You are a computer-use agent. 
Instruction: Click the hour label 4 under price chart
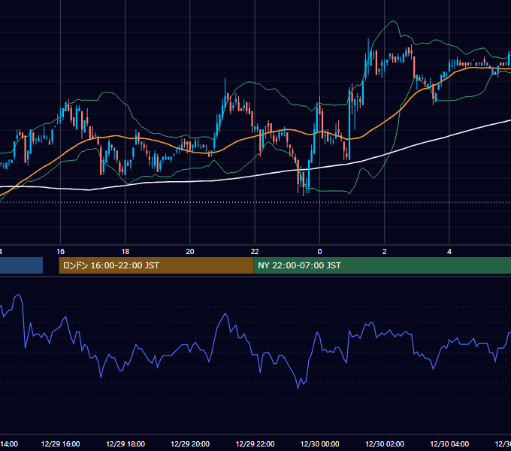pyautogui.click(x=449, y=252)
